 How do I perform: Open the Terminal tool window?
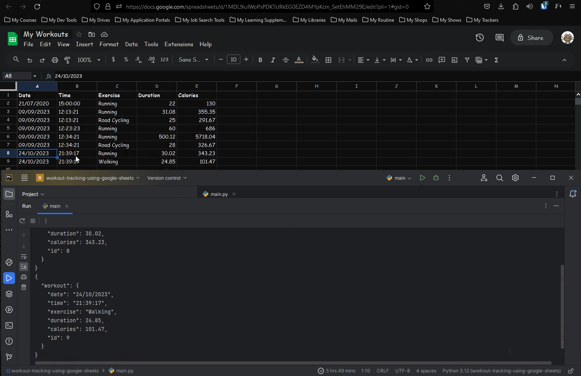[9, 325]
